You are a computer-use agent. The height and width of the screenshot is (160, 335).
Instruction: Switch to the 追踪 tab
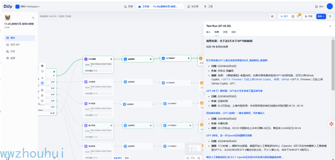click(234, 32)
